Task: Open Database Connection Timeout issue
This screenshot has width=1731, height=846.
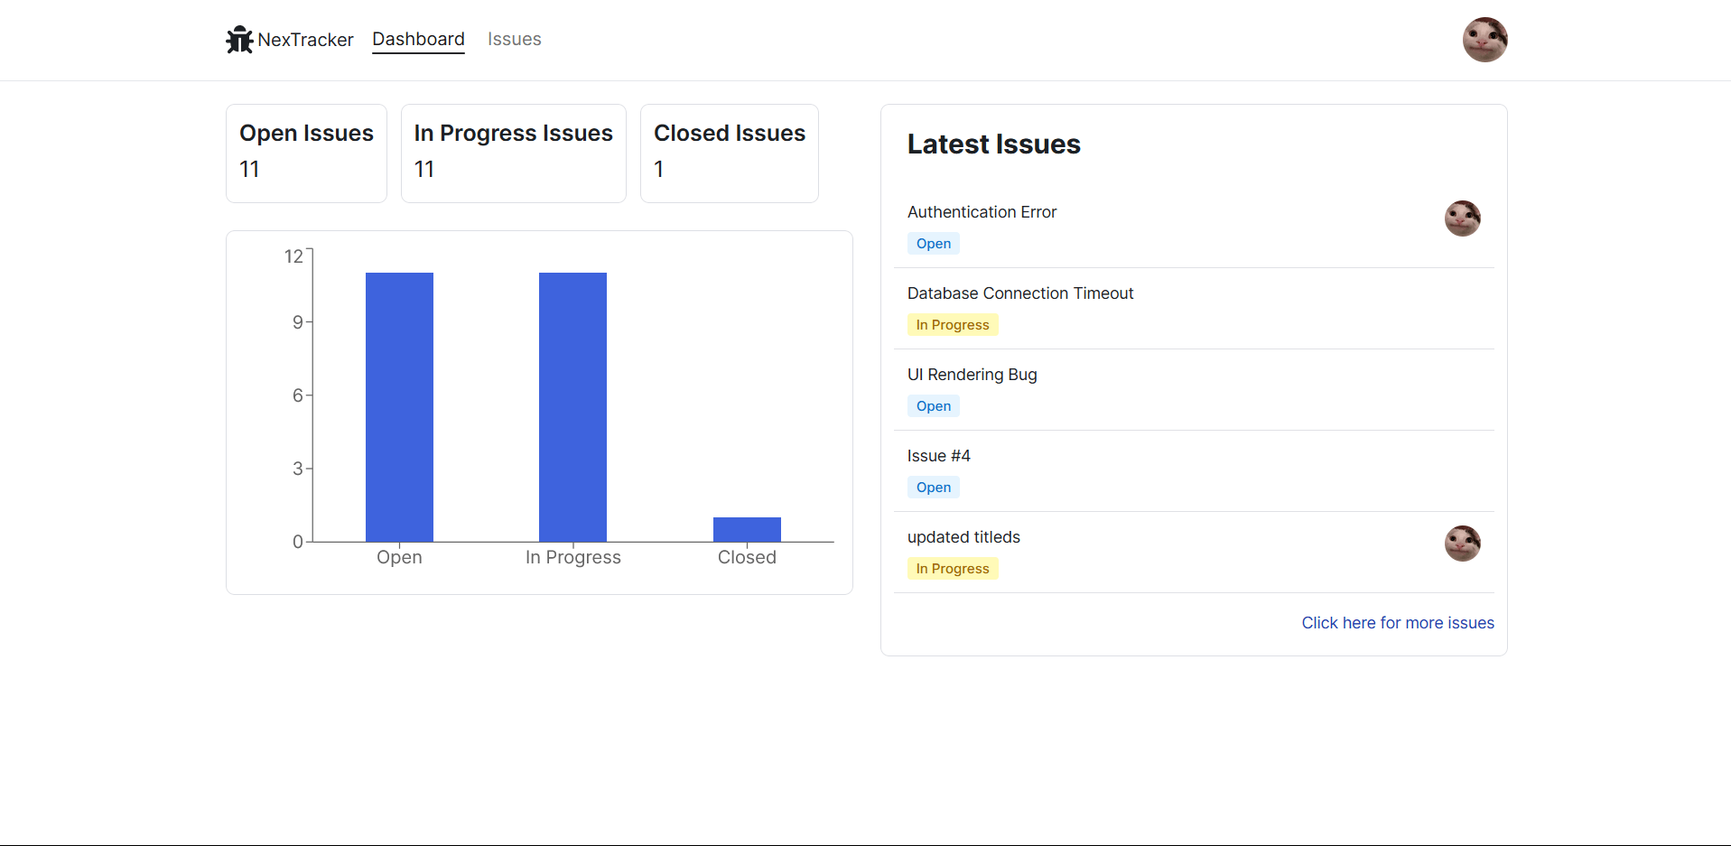Action: tap(1019, 293)
